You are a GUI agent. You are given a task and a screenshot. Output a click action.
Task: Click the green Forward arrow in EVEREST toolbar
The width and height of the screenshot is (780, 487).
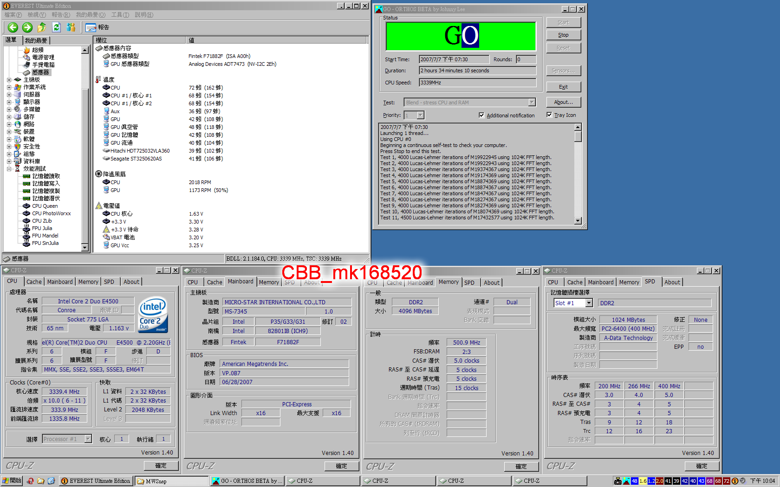tap(27, 27)
